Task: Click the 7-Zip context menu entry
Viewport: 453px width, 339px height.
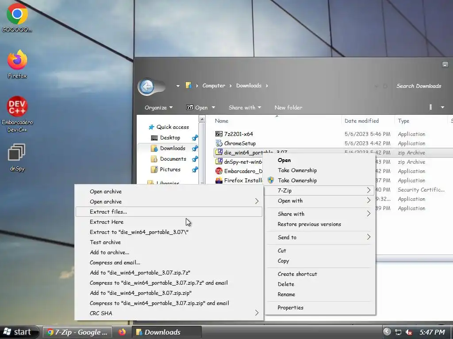Action: [320, 191]
